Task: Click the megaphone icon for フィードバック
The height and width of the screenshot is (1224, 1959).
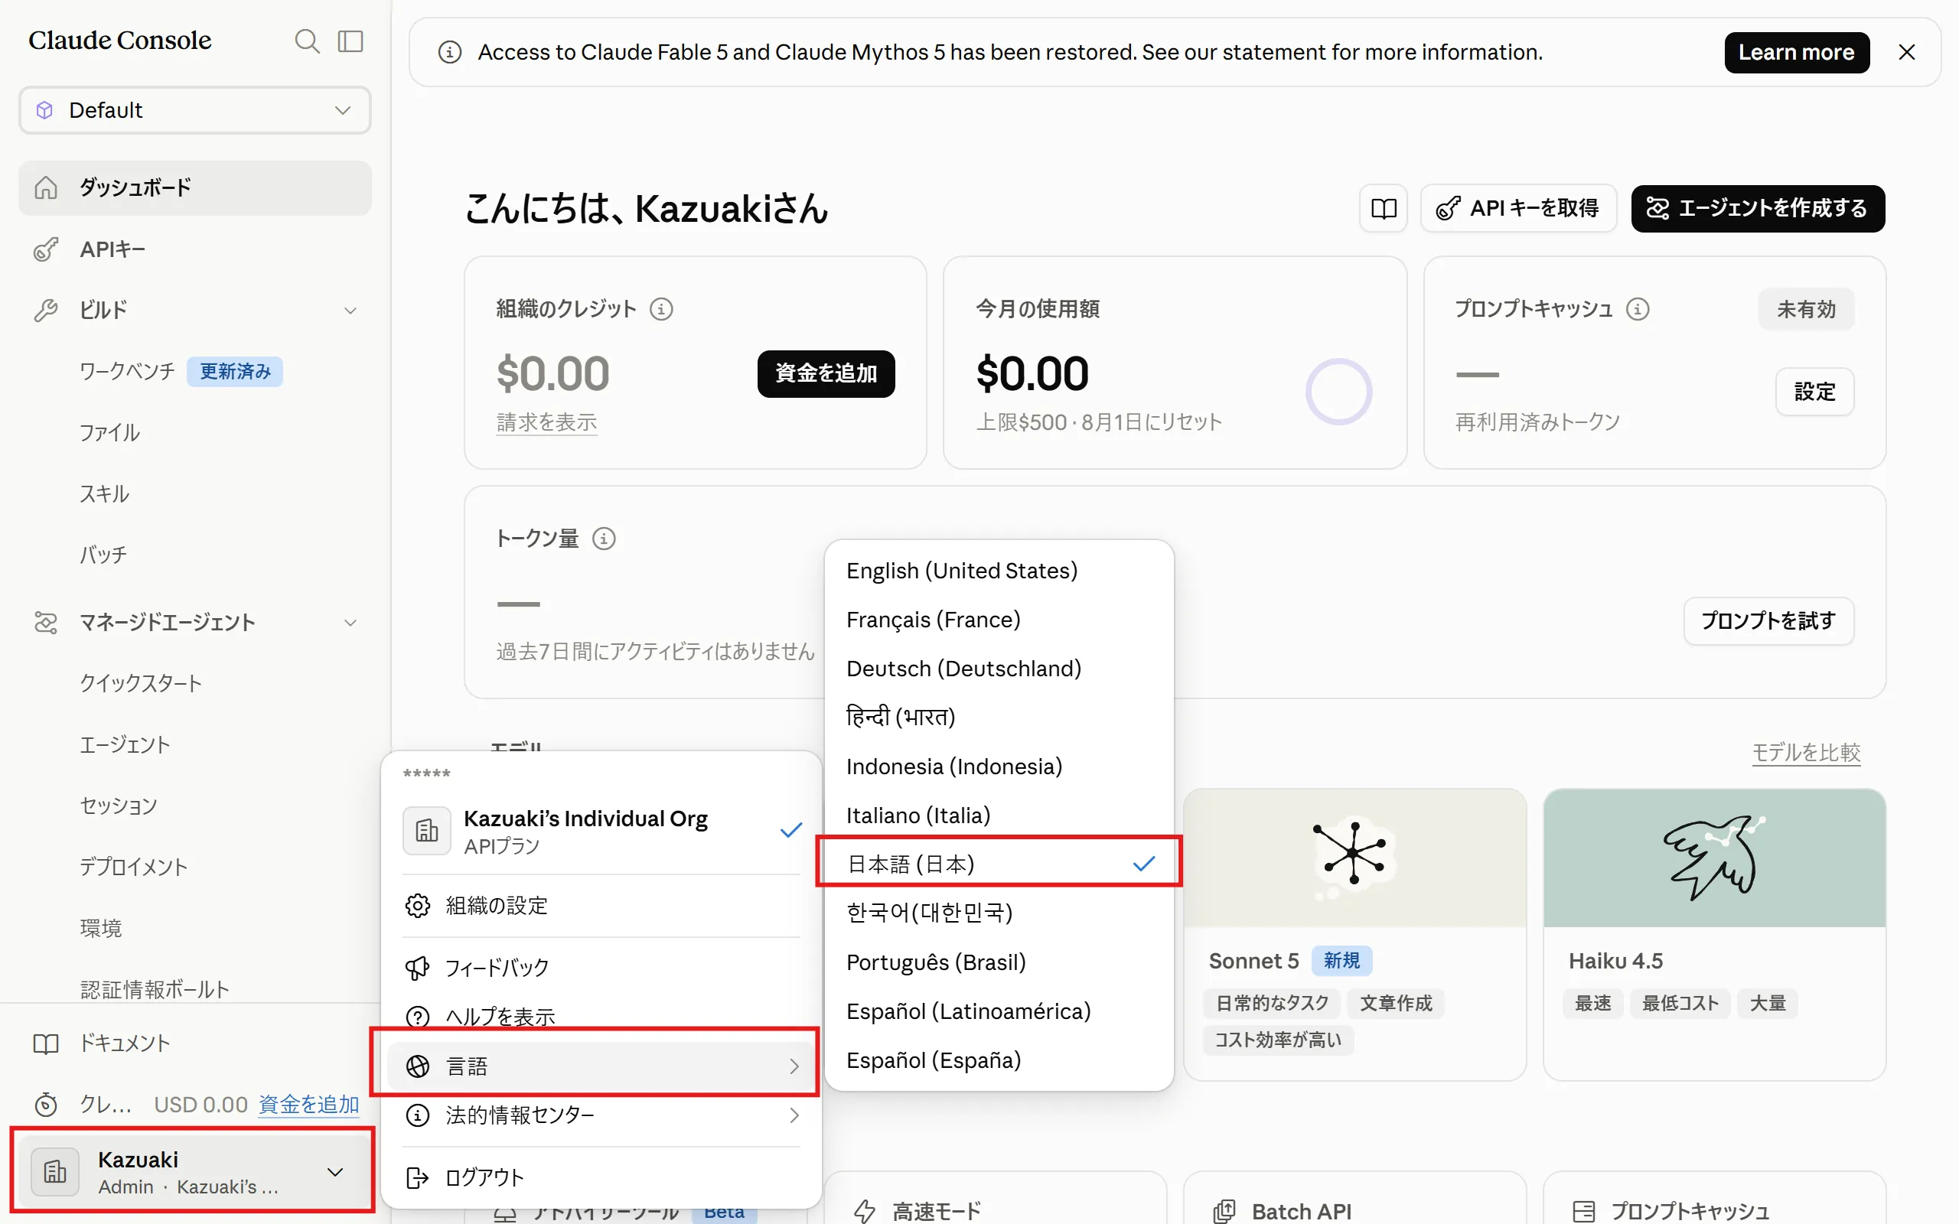Action: pyautogui.click(x=418, y=968)
